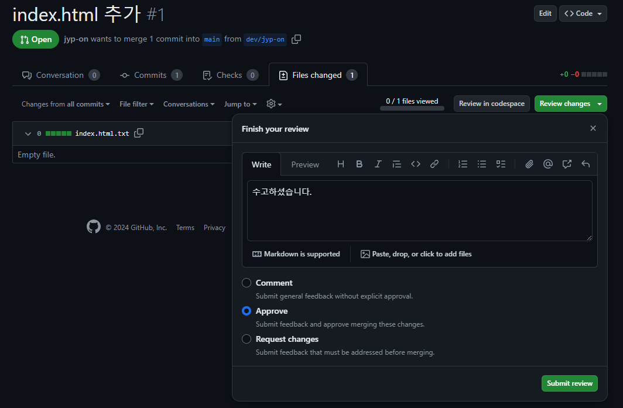The width and height of the screenshot is (623, 408).
Task: Reference an issue or pull request
Action: (x=567, y=164)
